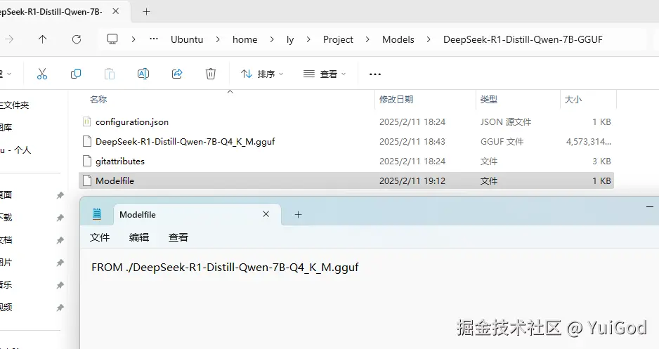Show hidden breadcrumb path via ellipsis
The height and width of the screenshot is (349, 659).
tap(154, 39)
